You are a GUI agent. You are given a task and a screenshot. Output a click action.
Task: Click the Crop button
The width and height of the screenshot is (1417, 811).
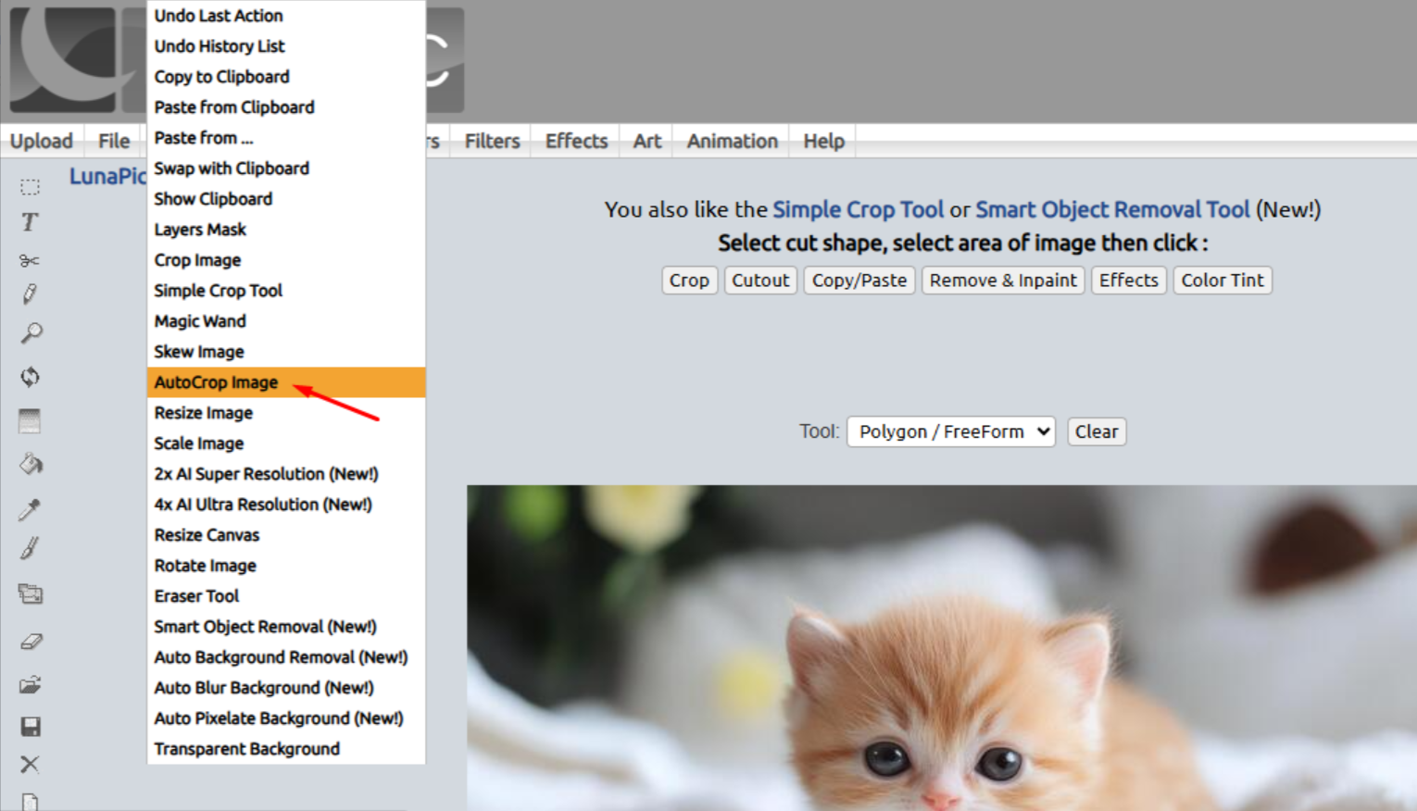click(689, 281)
